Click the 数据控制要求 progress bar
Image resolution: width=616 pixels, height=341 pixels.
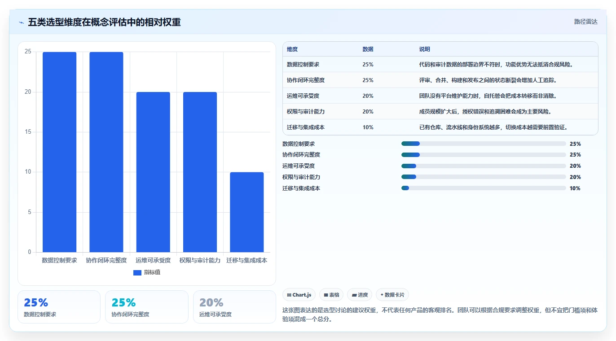tap(484, 144)
